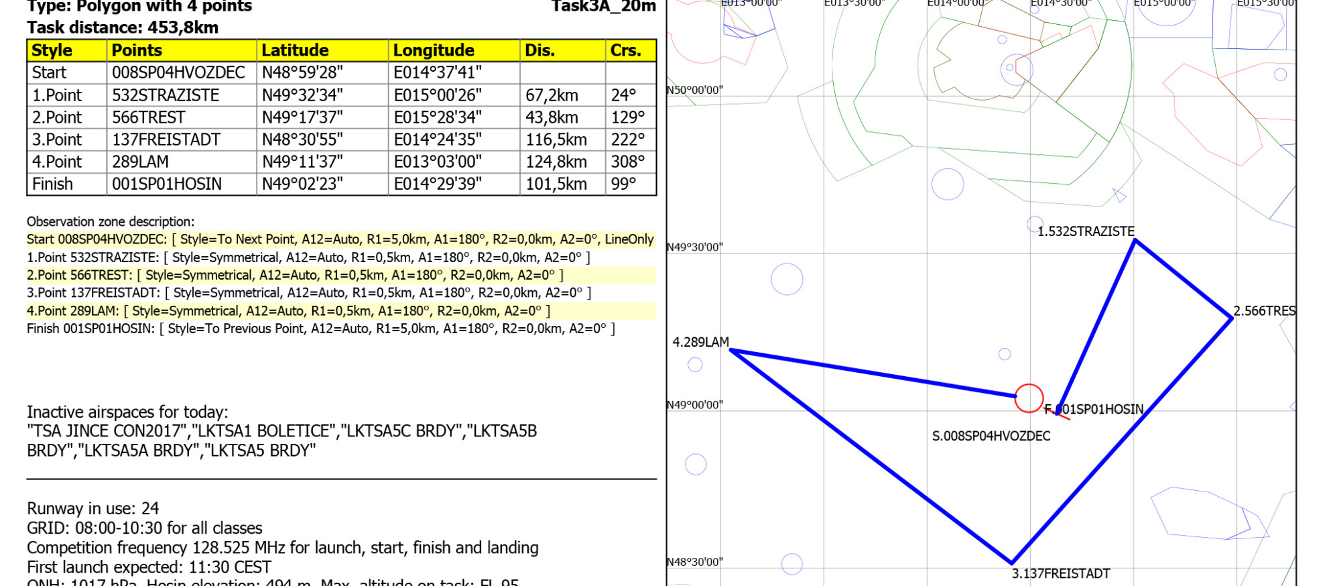
Task: Click the Crs. column header
Action: coord(625,50)
